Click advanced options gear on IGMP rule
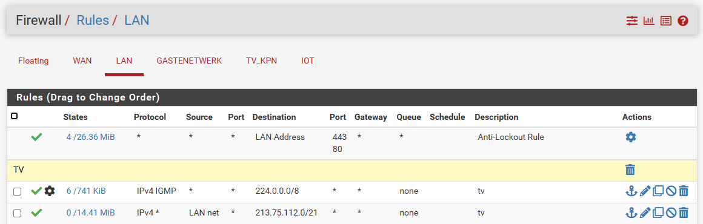Viewport: 703px width, 224px height. [x=49, y=191]
